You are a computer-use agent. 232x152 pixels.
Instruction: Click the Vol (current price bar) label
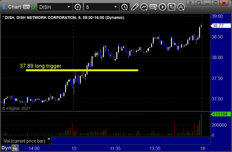[x=25, y=141]
